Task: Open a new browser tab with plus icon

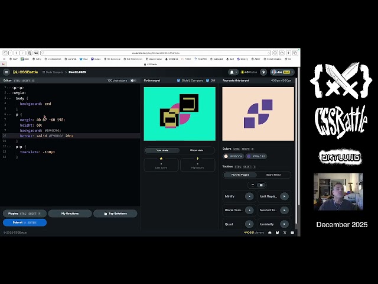Action: (x=288, y=53)
